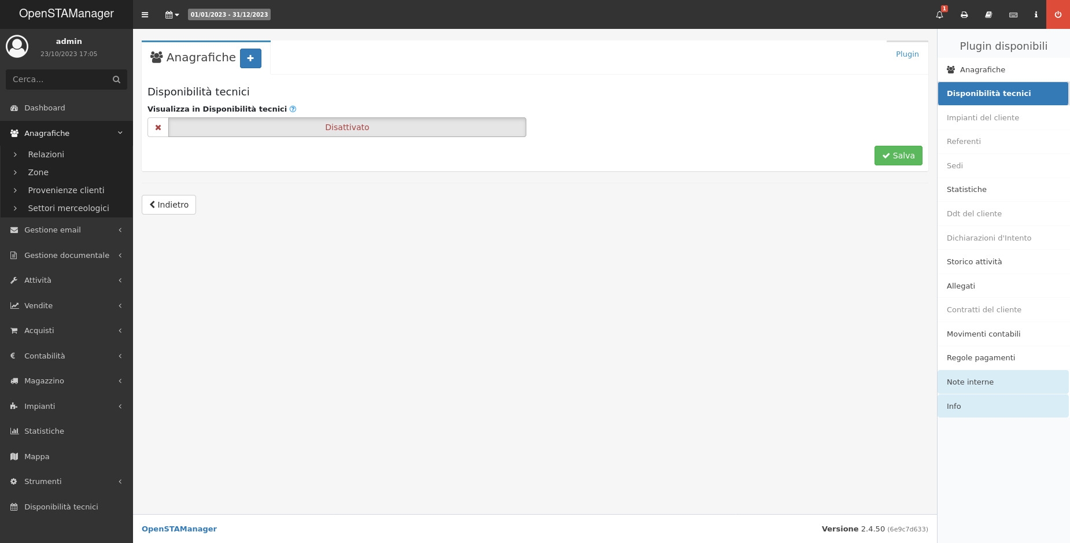
Task: Go back with the Indietro button
Action: [169, 205]
